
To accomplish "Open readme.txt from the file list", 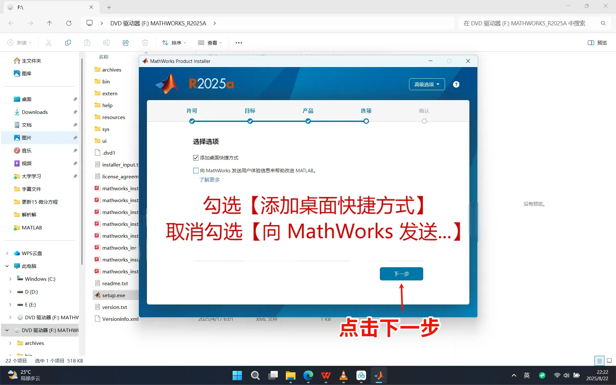I will pyautogui.click(x=115, y=283).
